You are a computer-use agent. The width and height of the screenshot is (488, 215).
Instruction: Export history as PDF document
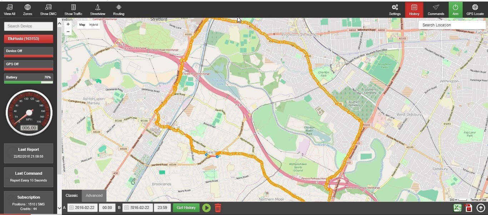pyautogui.click(x=468, y=208)
